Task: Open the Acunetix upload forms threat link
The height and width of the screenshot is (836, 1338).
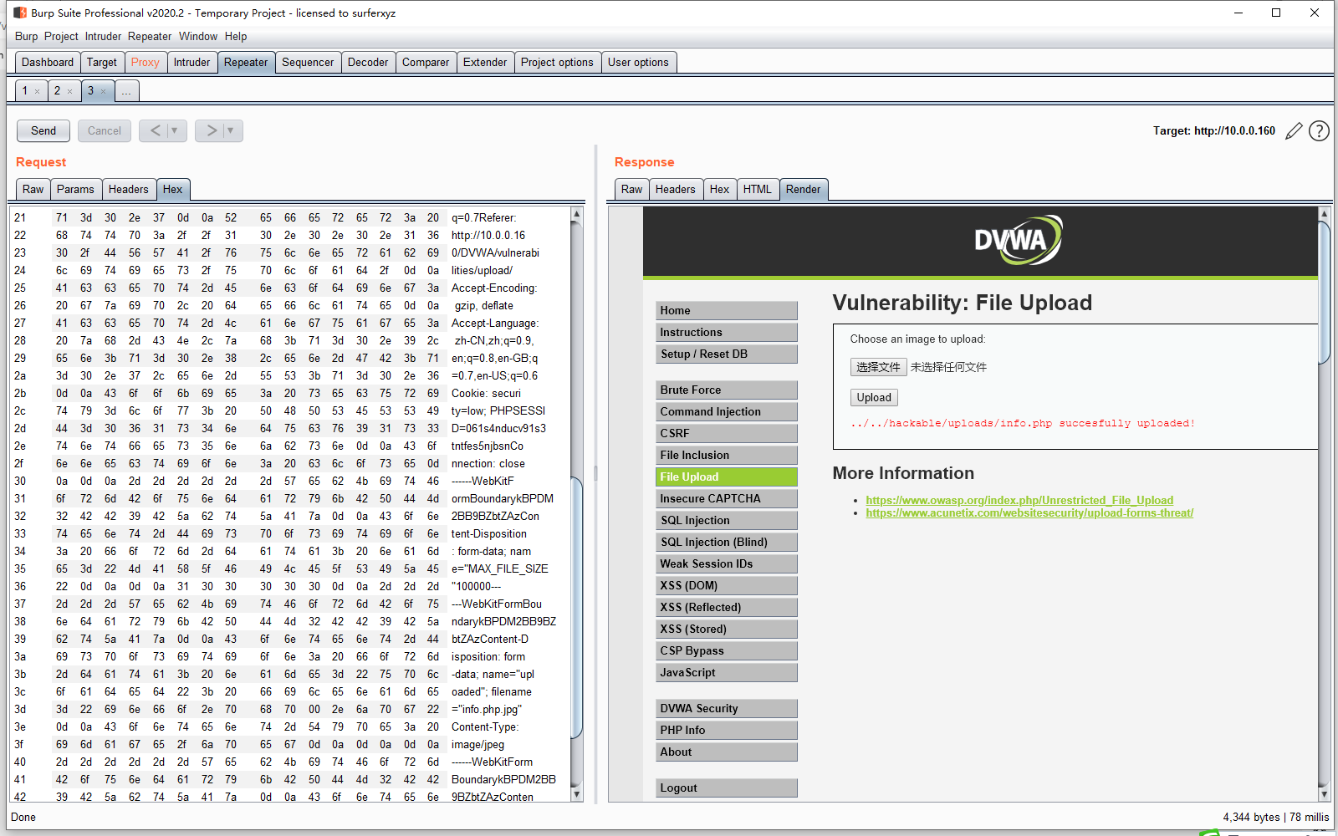Action: coord(1029,513)
